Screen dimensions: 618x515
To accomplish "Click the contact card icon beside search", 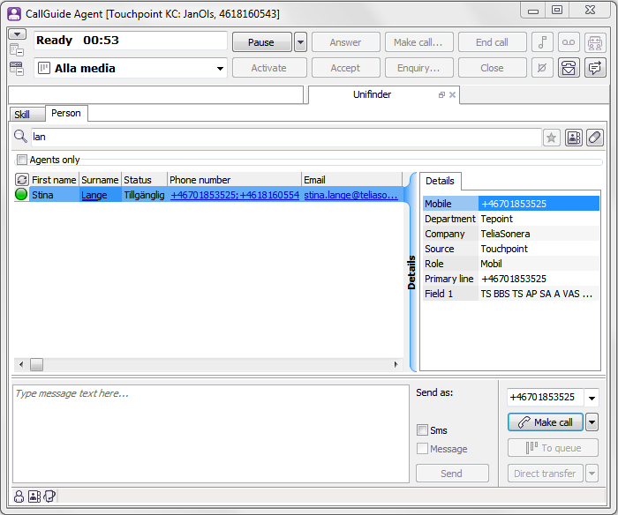I will (x=574, y=138).
